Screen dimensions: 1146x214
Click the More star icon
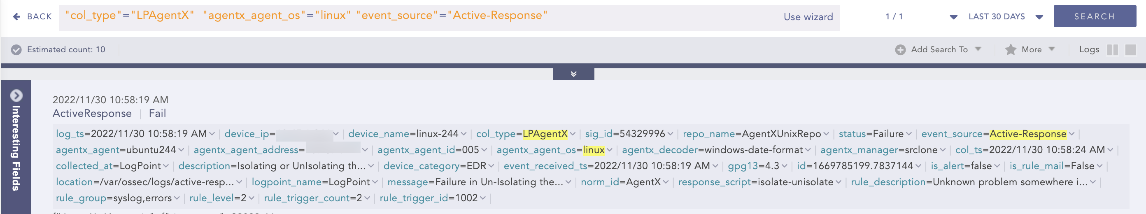(x=1010, y=49)
